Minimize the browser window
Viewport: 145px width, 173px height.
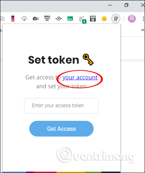coord(110,5)
